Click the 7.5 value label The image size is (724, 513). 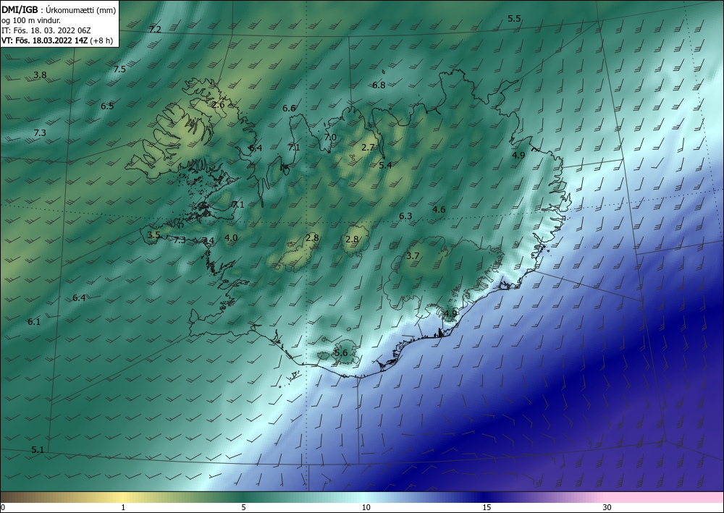pyautogui.click(x=119, y=69)
